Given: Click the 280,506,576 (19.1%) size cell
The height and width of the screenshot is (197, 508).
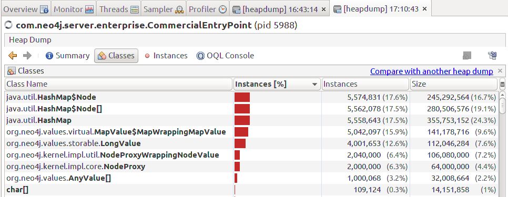Looking at the screenshot, I should pyautogui.click(x=454, y=109).
